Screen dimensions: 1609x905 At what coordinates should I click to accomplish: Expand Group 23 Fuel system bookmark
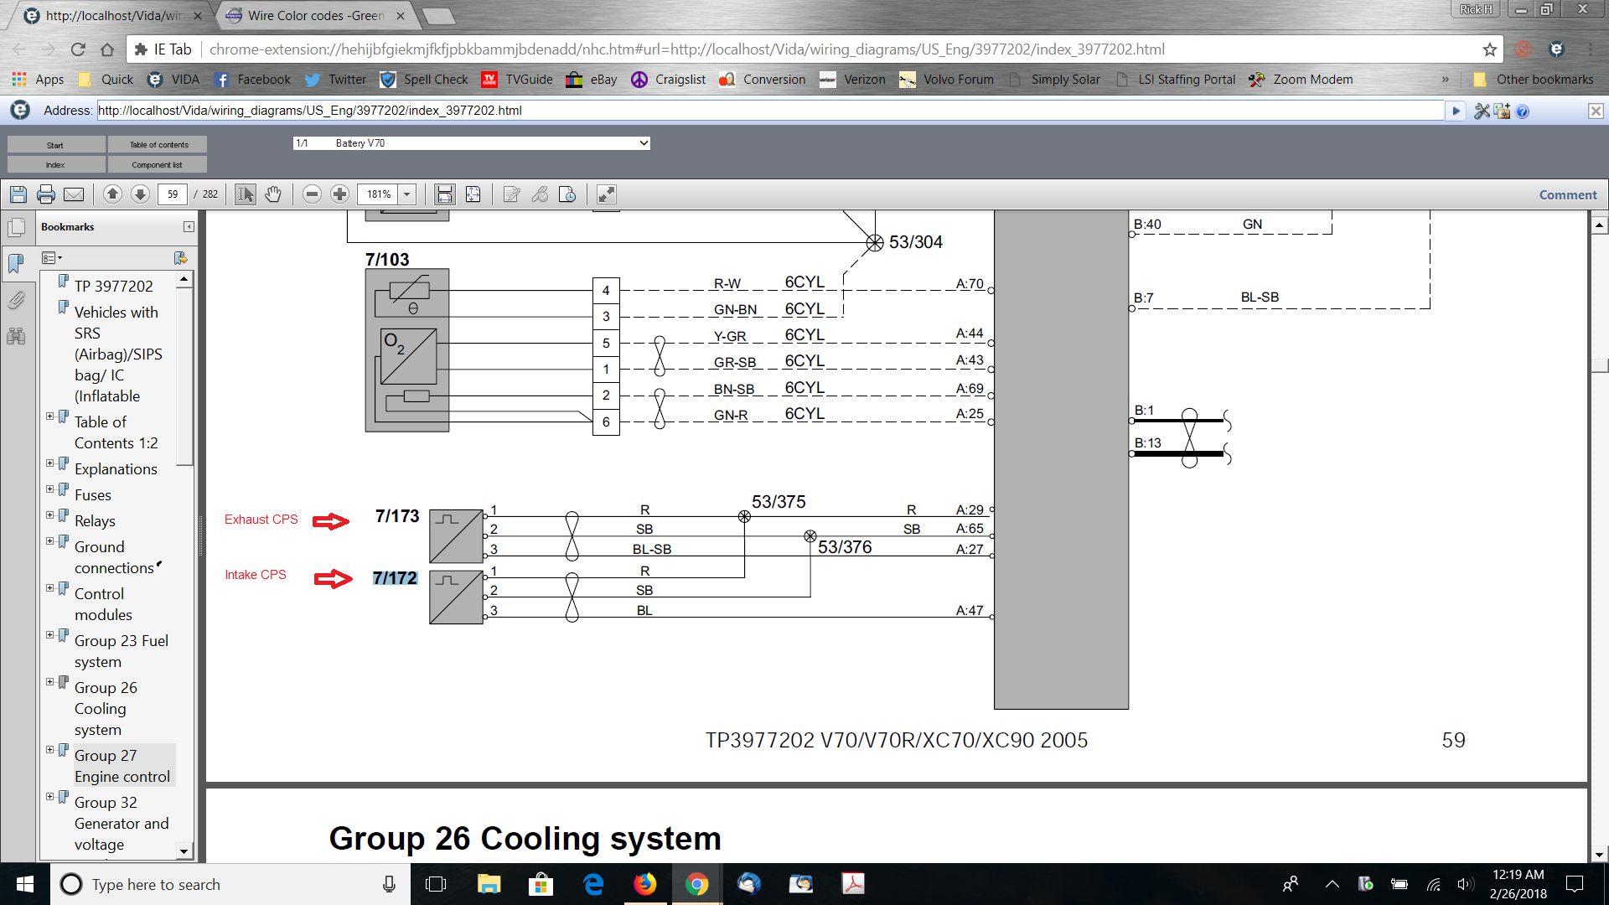tap(49, 635)
